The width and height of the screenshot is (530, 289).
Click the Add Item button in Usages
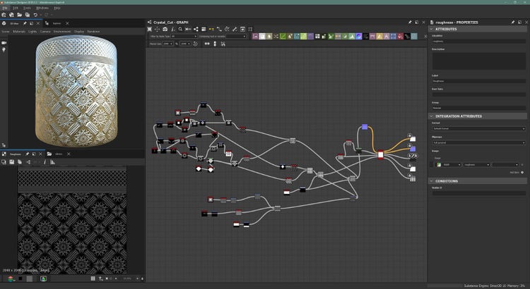tap(523, 171)
